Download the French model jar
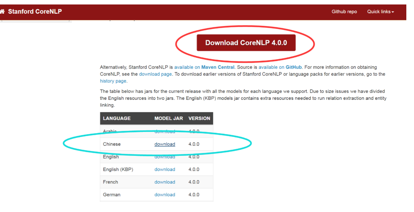The height and width of the screenshot is (212, 414). [165, 182]
